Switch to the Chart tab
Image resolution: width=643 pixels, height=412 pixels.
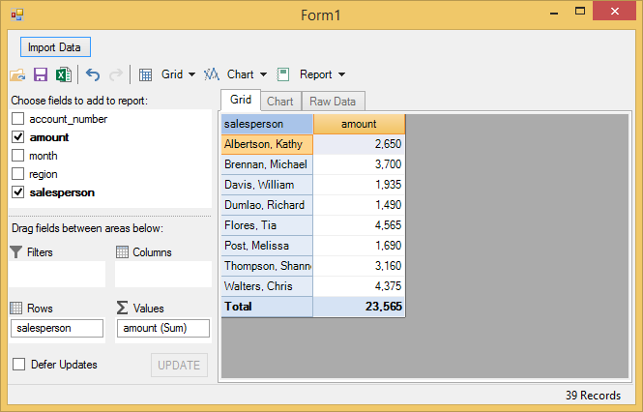(x=280, y=101)
